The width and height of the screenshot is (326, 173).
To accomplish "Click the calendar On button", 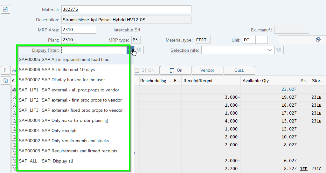I will pyautogui.click(x=176, y=70).
